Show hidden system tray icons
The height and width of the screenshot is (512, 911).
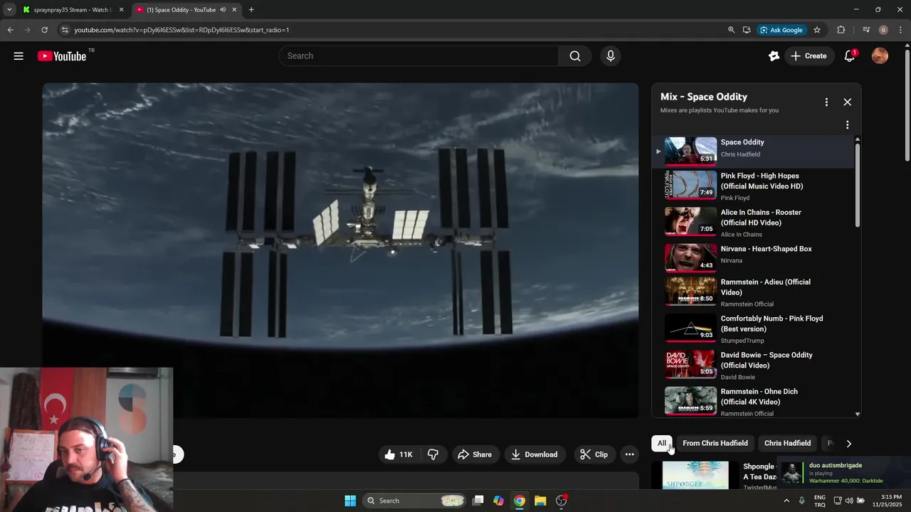click(787, 501)
